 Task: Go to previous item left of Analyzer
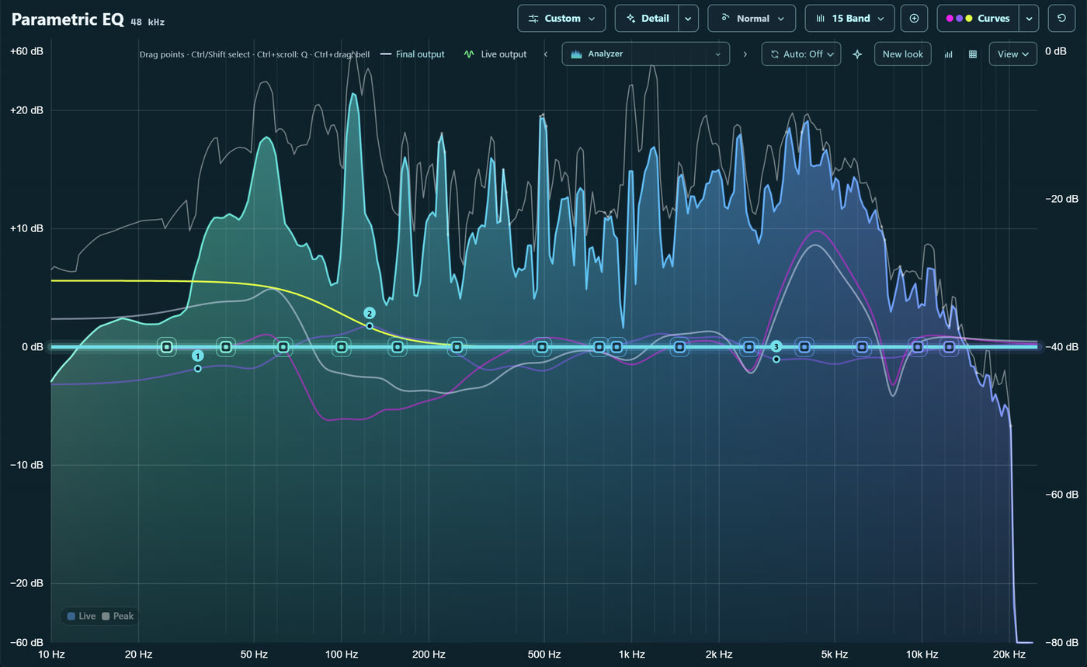[546, 54]
